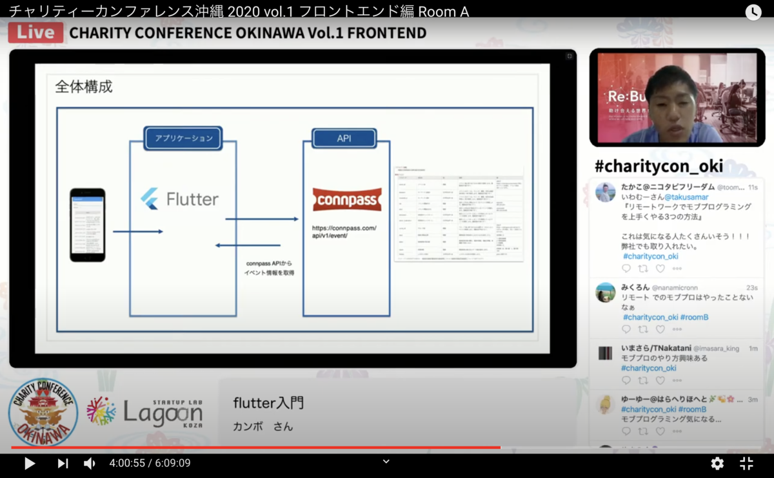This screenshot has width=774, height=478.
Task: Open more options on たかこ's tweet
Action: click(677, 268)
